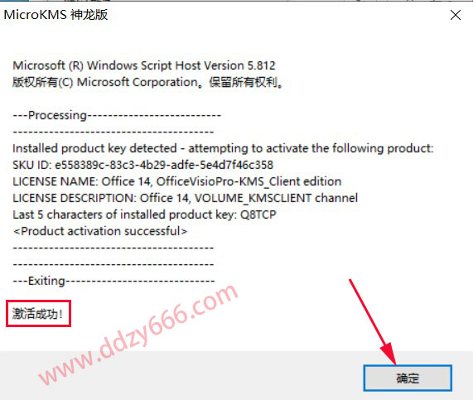Click the red arrow annotation head

click(x=389, y=353)
